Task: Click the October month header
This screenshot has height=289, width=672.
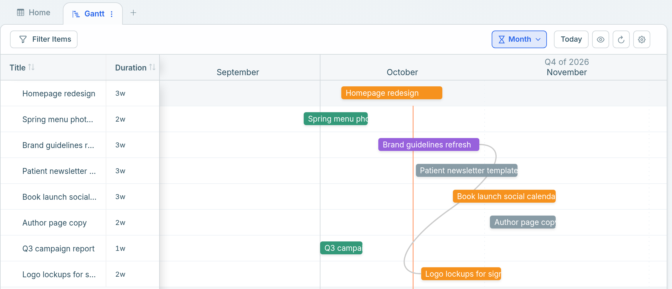Action: (402, 72)
